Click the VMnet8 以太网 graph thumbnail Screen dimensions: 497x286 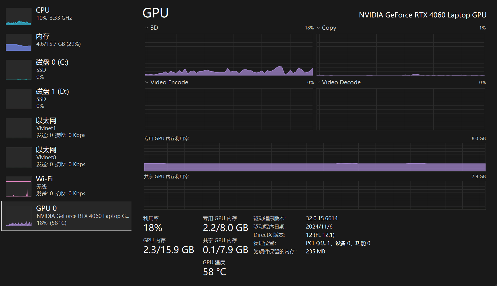(19, 157)
